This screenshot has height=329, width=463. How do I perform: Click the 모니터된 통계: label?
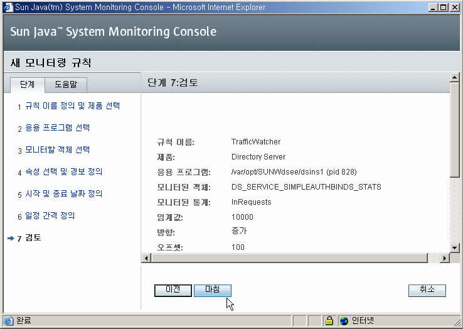184,202
